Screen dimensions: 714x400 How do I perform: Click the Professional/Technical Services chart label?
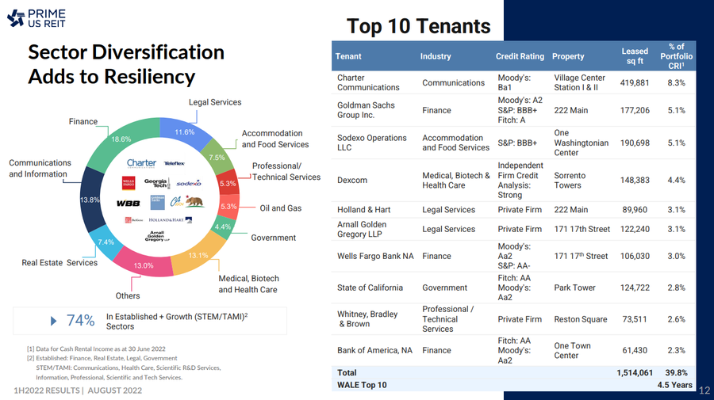(x=286, y=171)
